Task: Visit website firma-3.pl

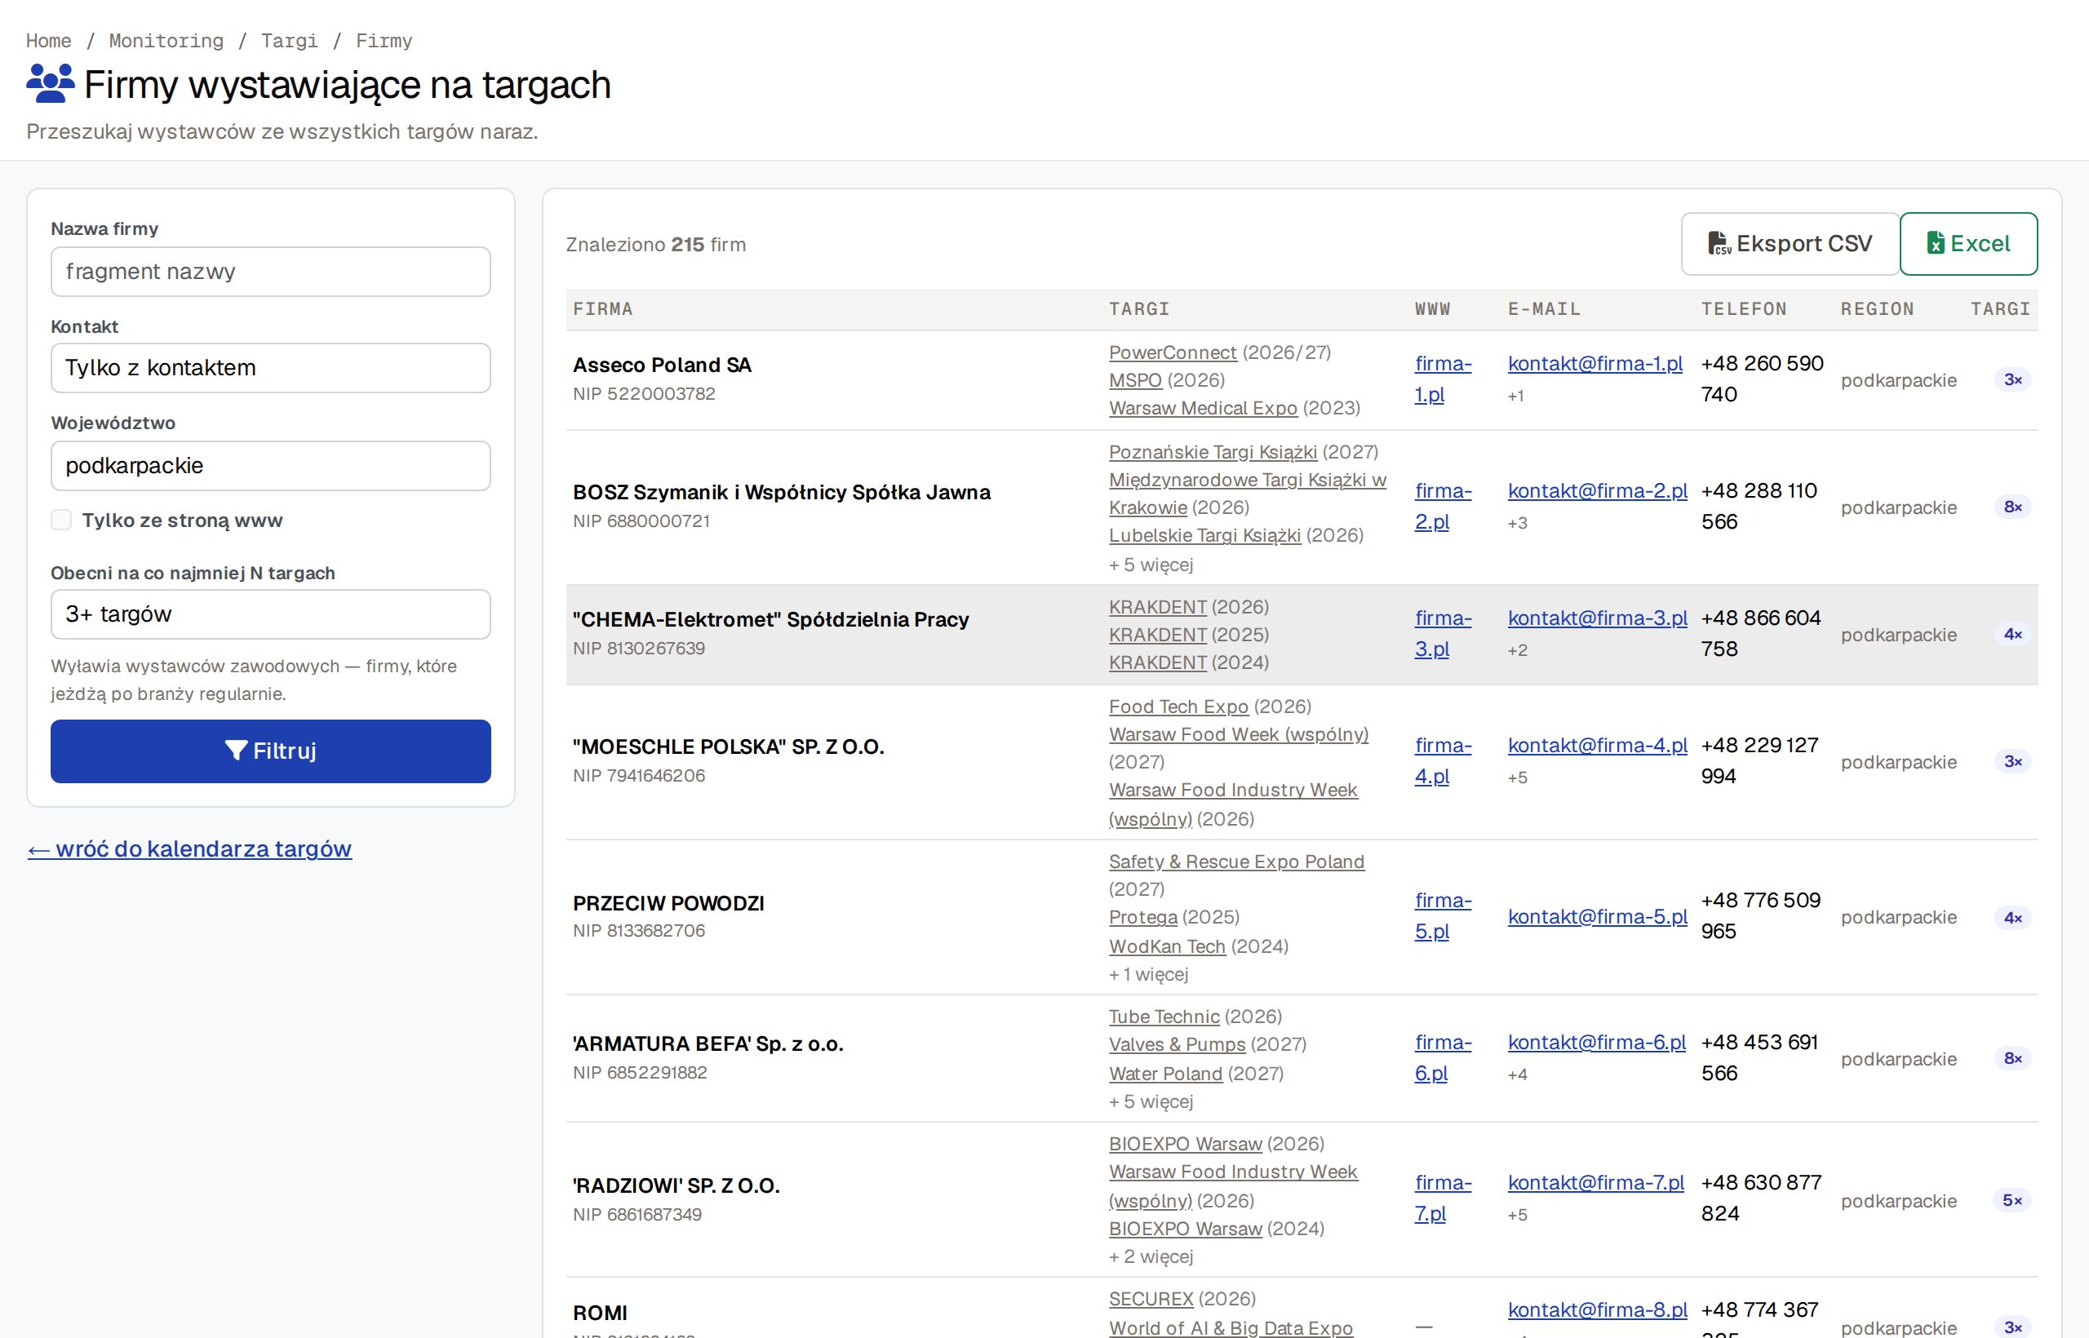Action: (x=1443, y=633)
